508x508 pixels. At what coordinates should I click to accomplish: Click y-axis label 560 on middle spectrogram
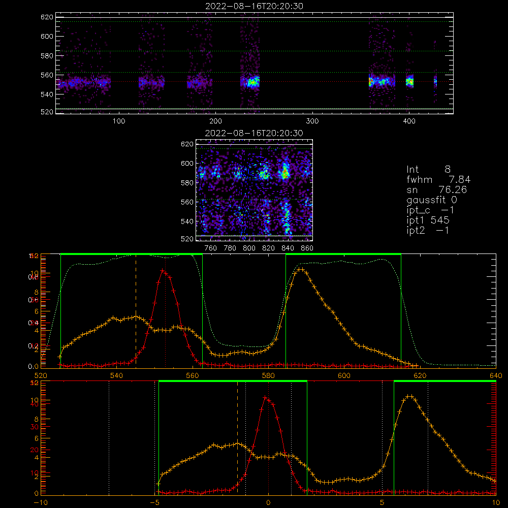pyautogui.click(x=187, y=202)
